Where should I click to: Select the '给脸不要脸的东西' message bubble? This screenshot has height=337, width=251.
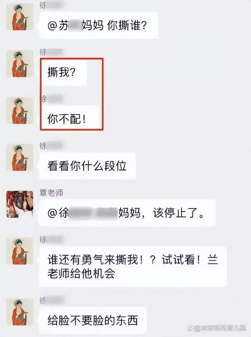point(93,320)
